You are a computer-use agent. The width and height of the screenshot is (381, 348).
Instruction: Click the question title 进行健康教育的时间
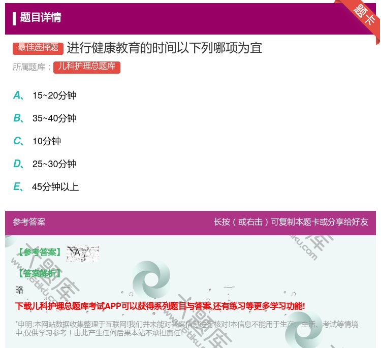point(164,48)
